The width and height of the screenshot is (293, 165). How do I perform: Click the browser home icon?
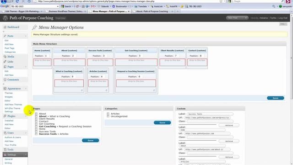coord(29,1)
